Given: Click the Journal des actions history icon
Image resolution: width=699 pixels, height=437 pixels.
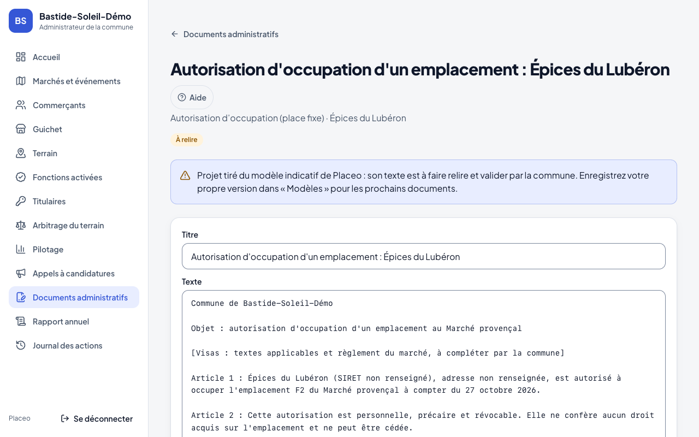Looking at the screenshot, I should pos(21,345).
